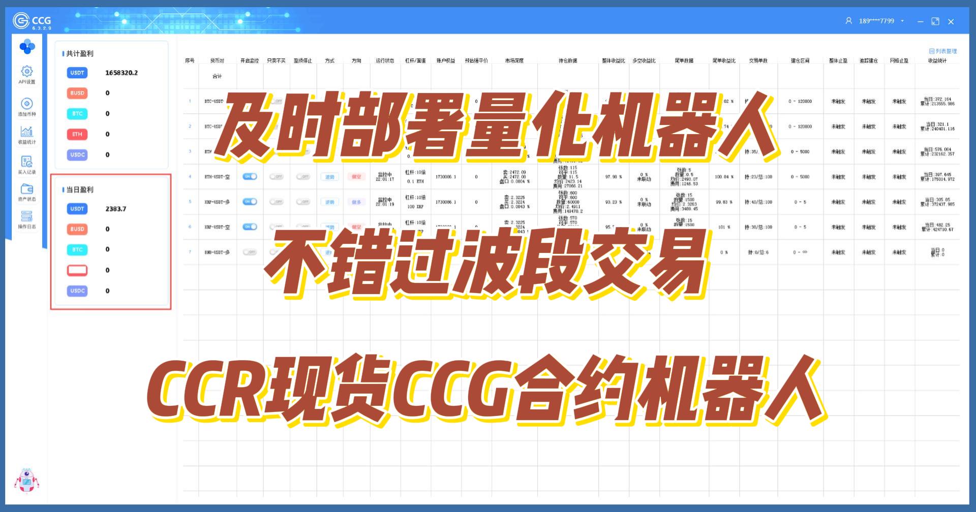Click the user avatar icon in title bar
Image resolution: width=976 pixels, height=512 pixels.
click(x=848, y=21)
